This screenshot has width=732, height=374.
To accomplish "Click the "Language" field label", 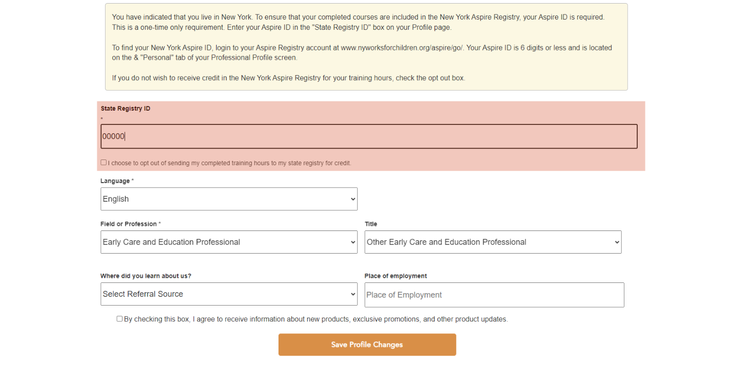I will pyautogui.click(x=115, y=181).
